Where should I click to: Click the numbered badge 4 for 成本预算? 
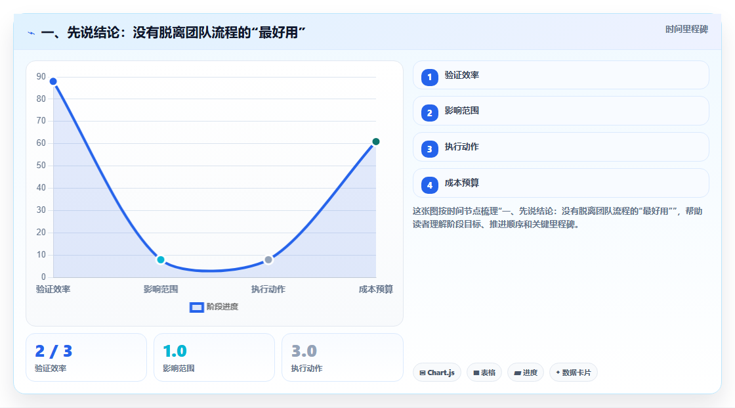429,185
